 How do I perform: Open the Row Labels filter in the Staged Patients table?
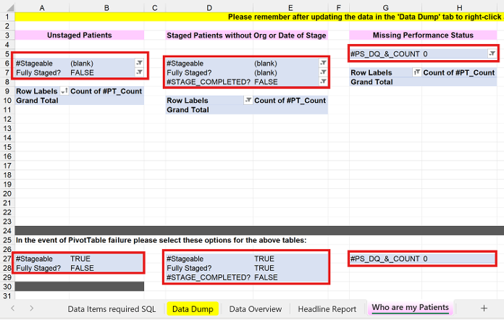coord(248,100)
